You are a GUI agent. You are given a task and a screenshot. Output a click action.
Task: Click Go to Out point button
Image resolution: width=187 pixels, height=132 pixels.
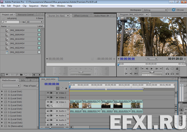pyautogui.click(x=131, y=74)
